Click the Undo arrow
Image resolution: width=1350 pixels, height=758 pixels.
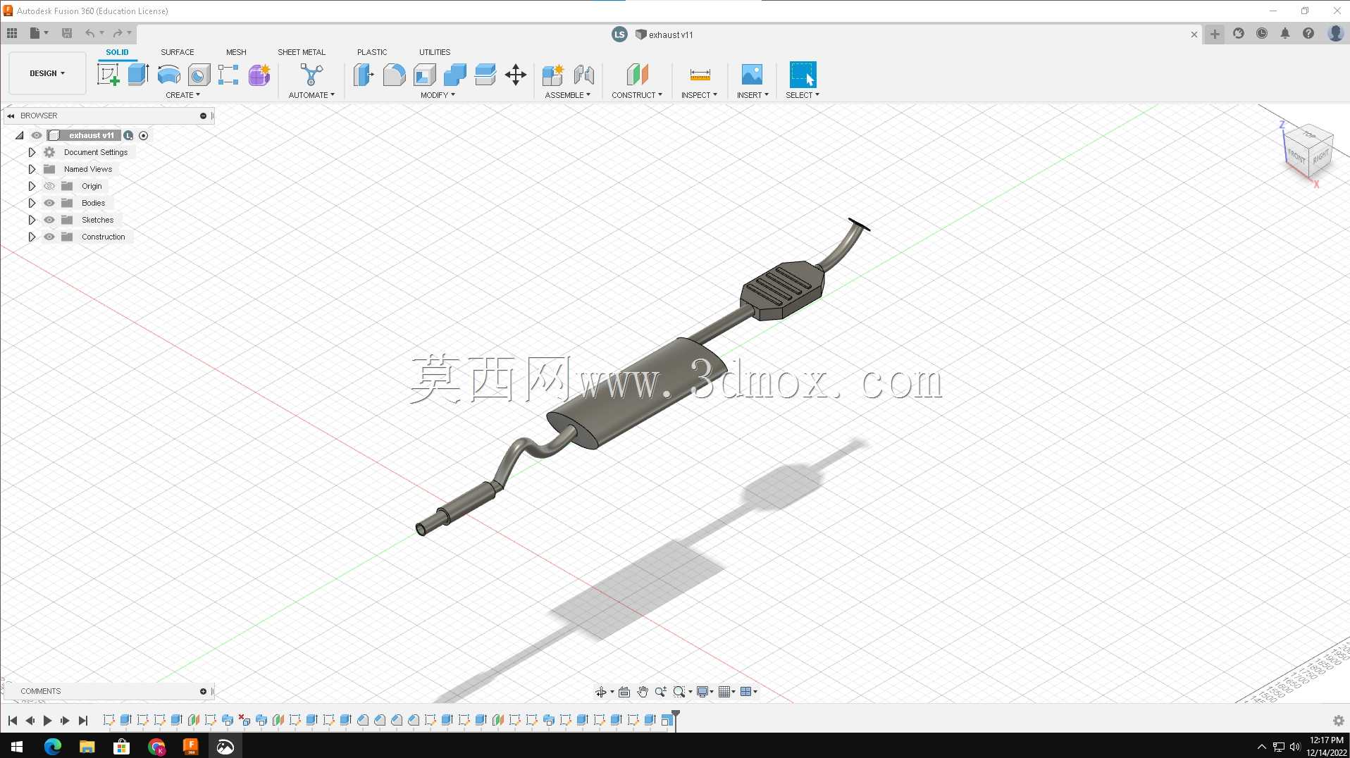(89, 33)
